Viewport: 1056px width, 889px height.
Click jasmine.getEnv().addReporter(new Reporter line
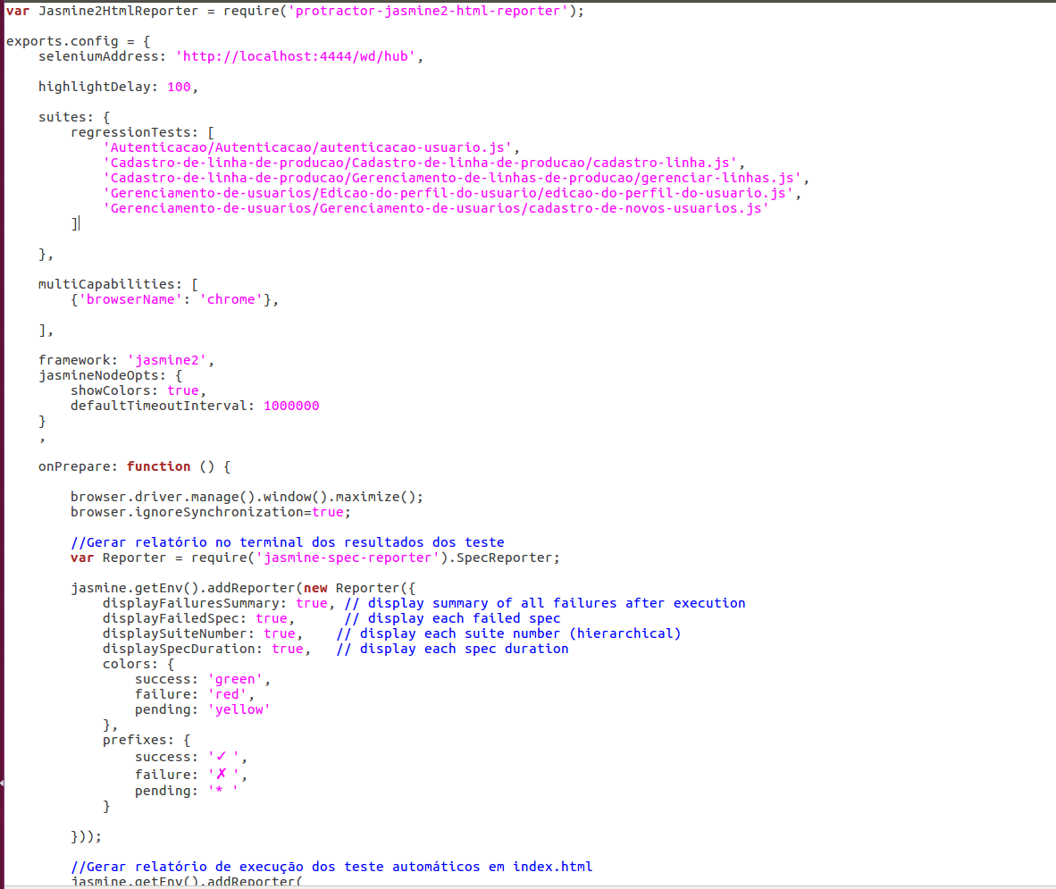243,588
